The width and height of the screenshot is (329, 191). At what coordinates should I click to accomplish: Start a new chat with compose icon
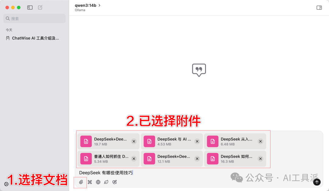pos(40,7)
